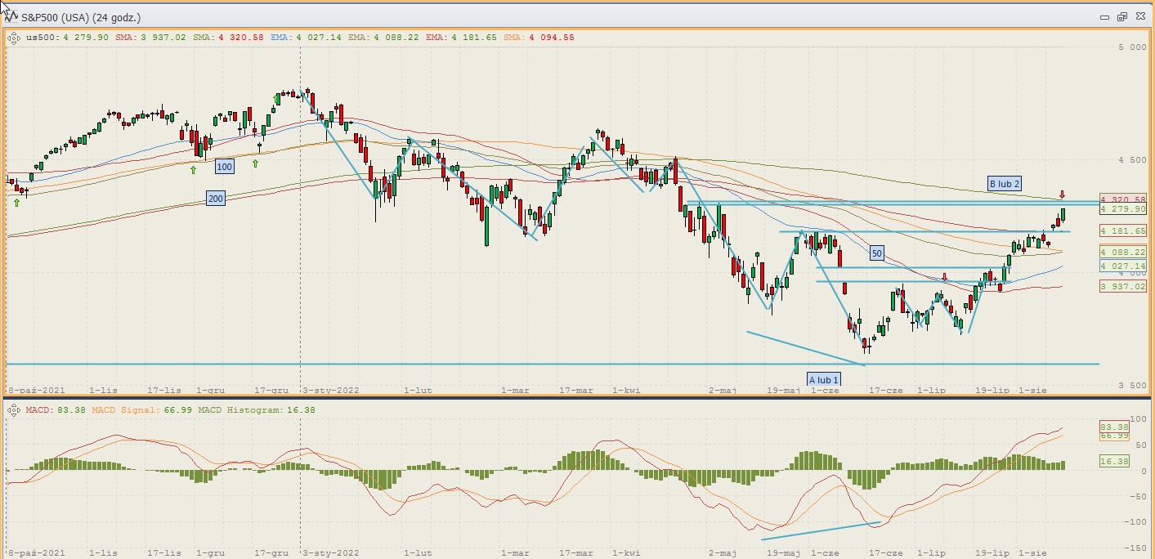Image resolution: width=1155 pixels, height=559 pixels.
Task: Click the 3 937.02 SMA price tag
Action: pyautogui.click(x=1124, y=286)
